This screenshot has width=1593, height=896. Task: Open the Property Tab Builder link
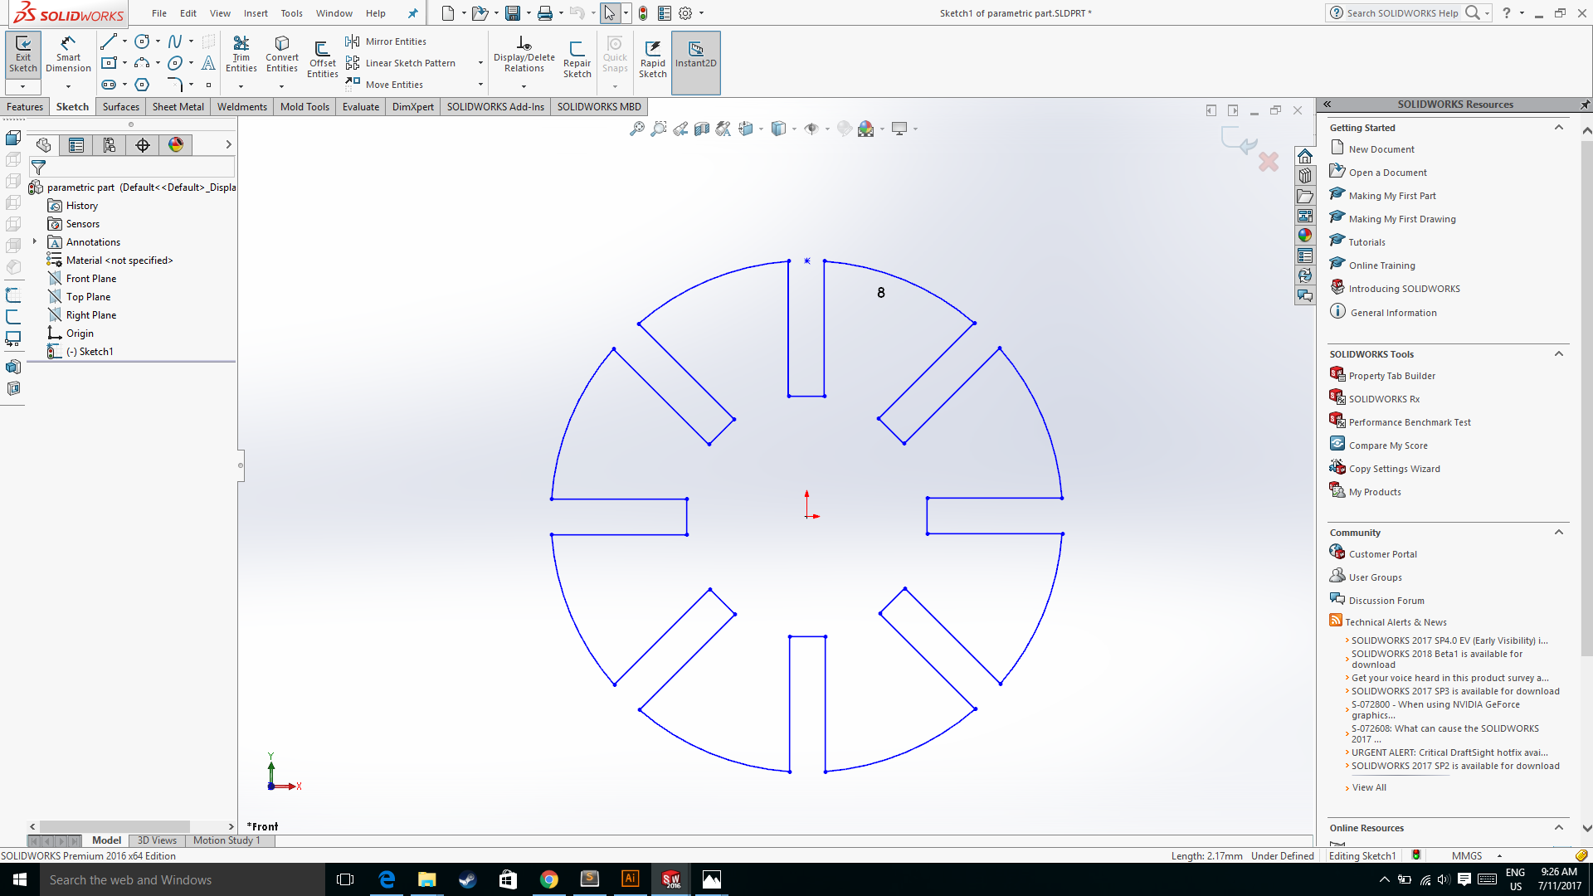(1391, 376)
